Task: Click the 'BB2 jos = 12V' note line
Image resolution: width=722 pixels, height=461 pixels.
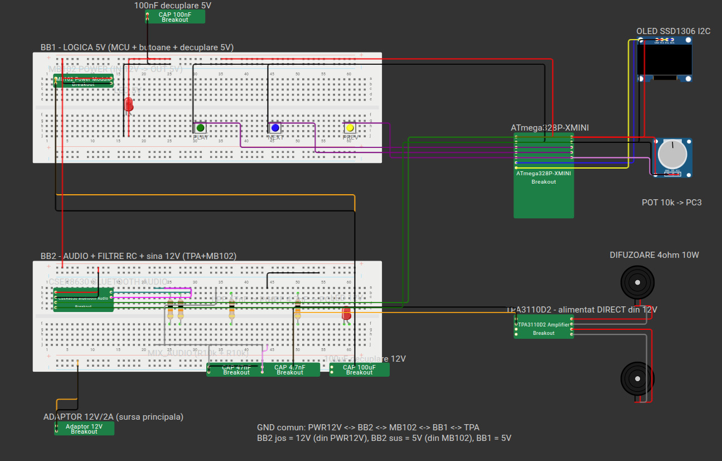Action: pyautogui.click(x=384, y=438)
